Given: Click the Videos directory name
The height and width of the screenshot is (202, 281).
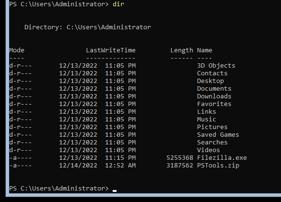Looking at the screenshot, I should coord(209,150).
